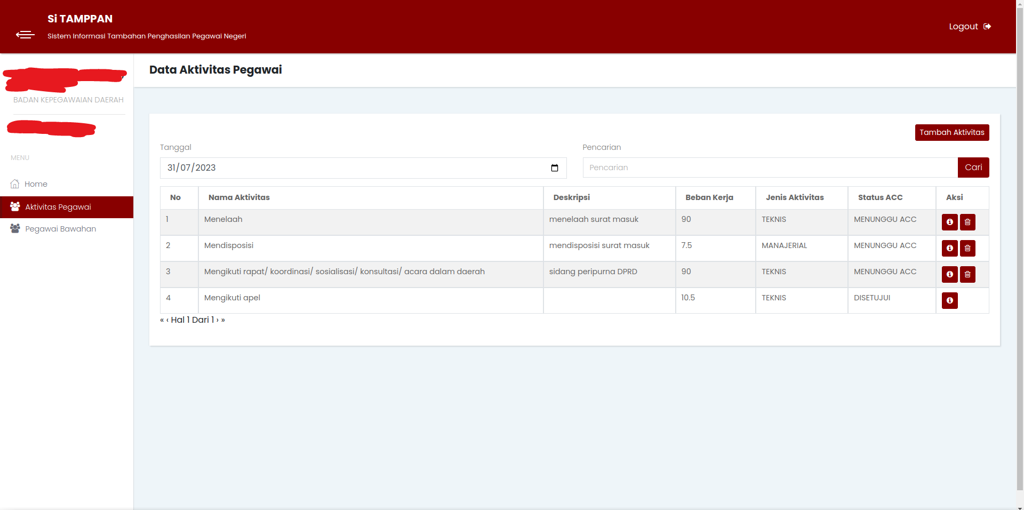Click the 'Mengikuti apel' activity name
The height and width of the screenshot is (510, 1024).
232,298
